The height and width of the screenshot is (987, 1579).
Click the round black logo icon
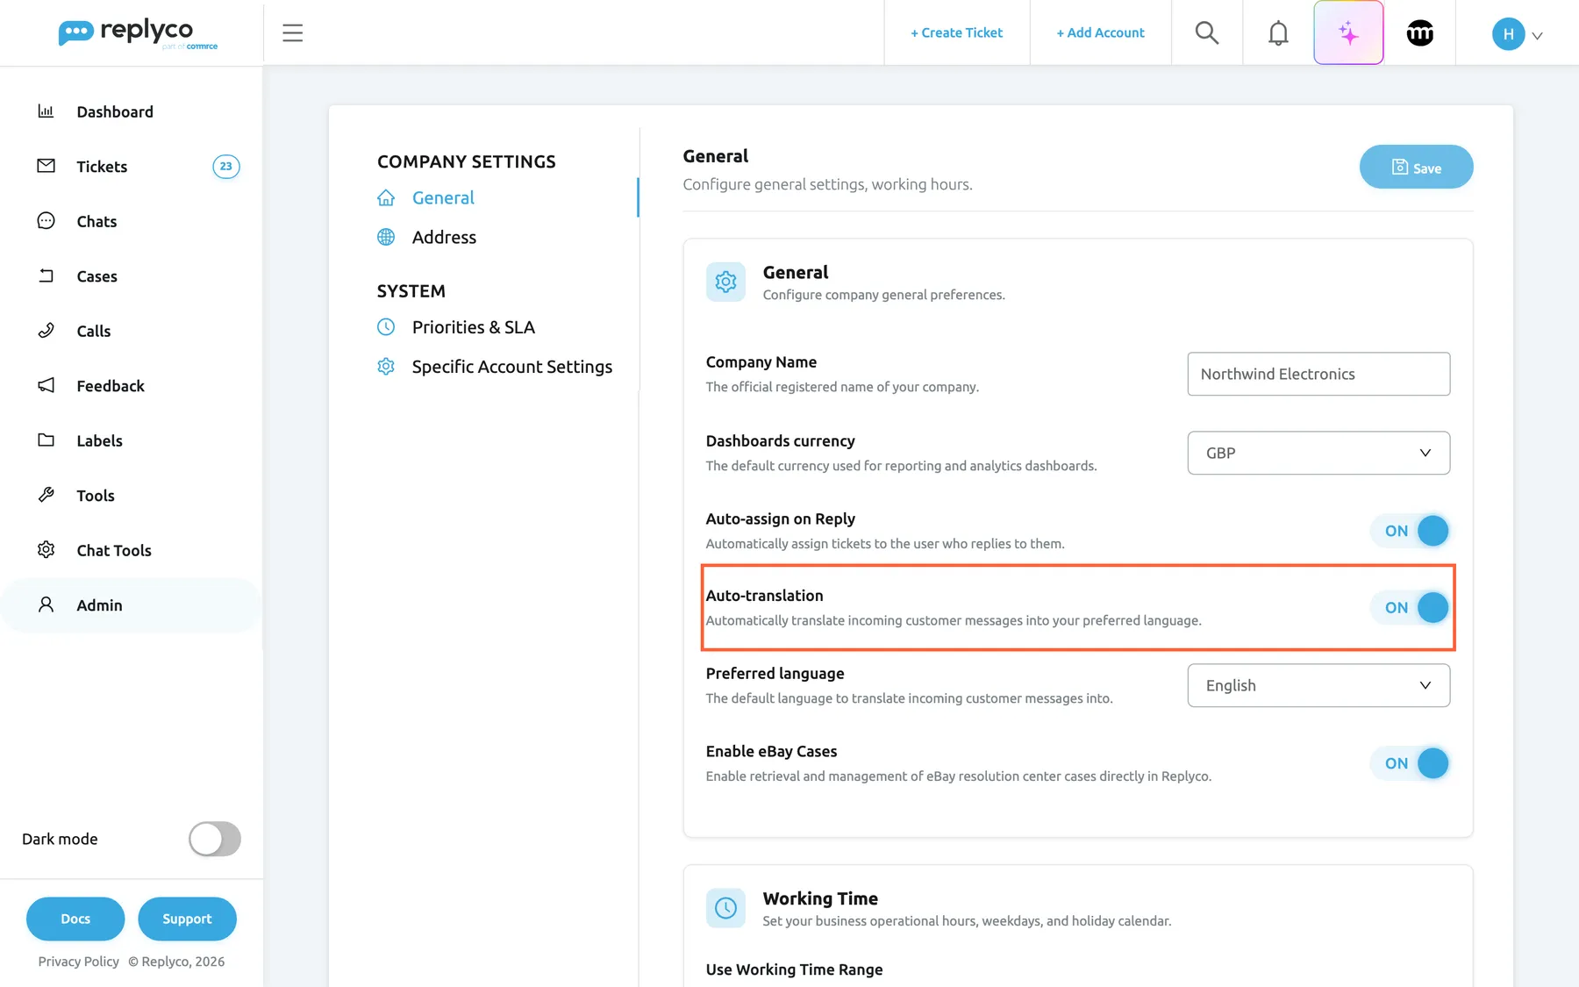click(x=1419, y=32)
